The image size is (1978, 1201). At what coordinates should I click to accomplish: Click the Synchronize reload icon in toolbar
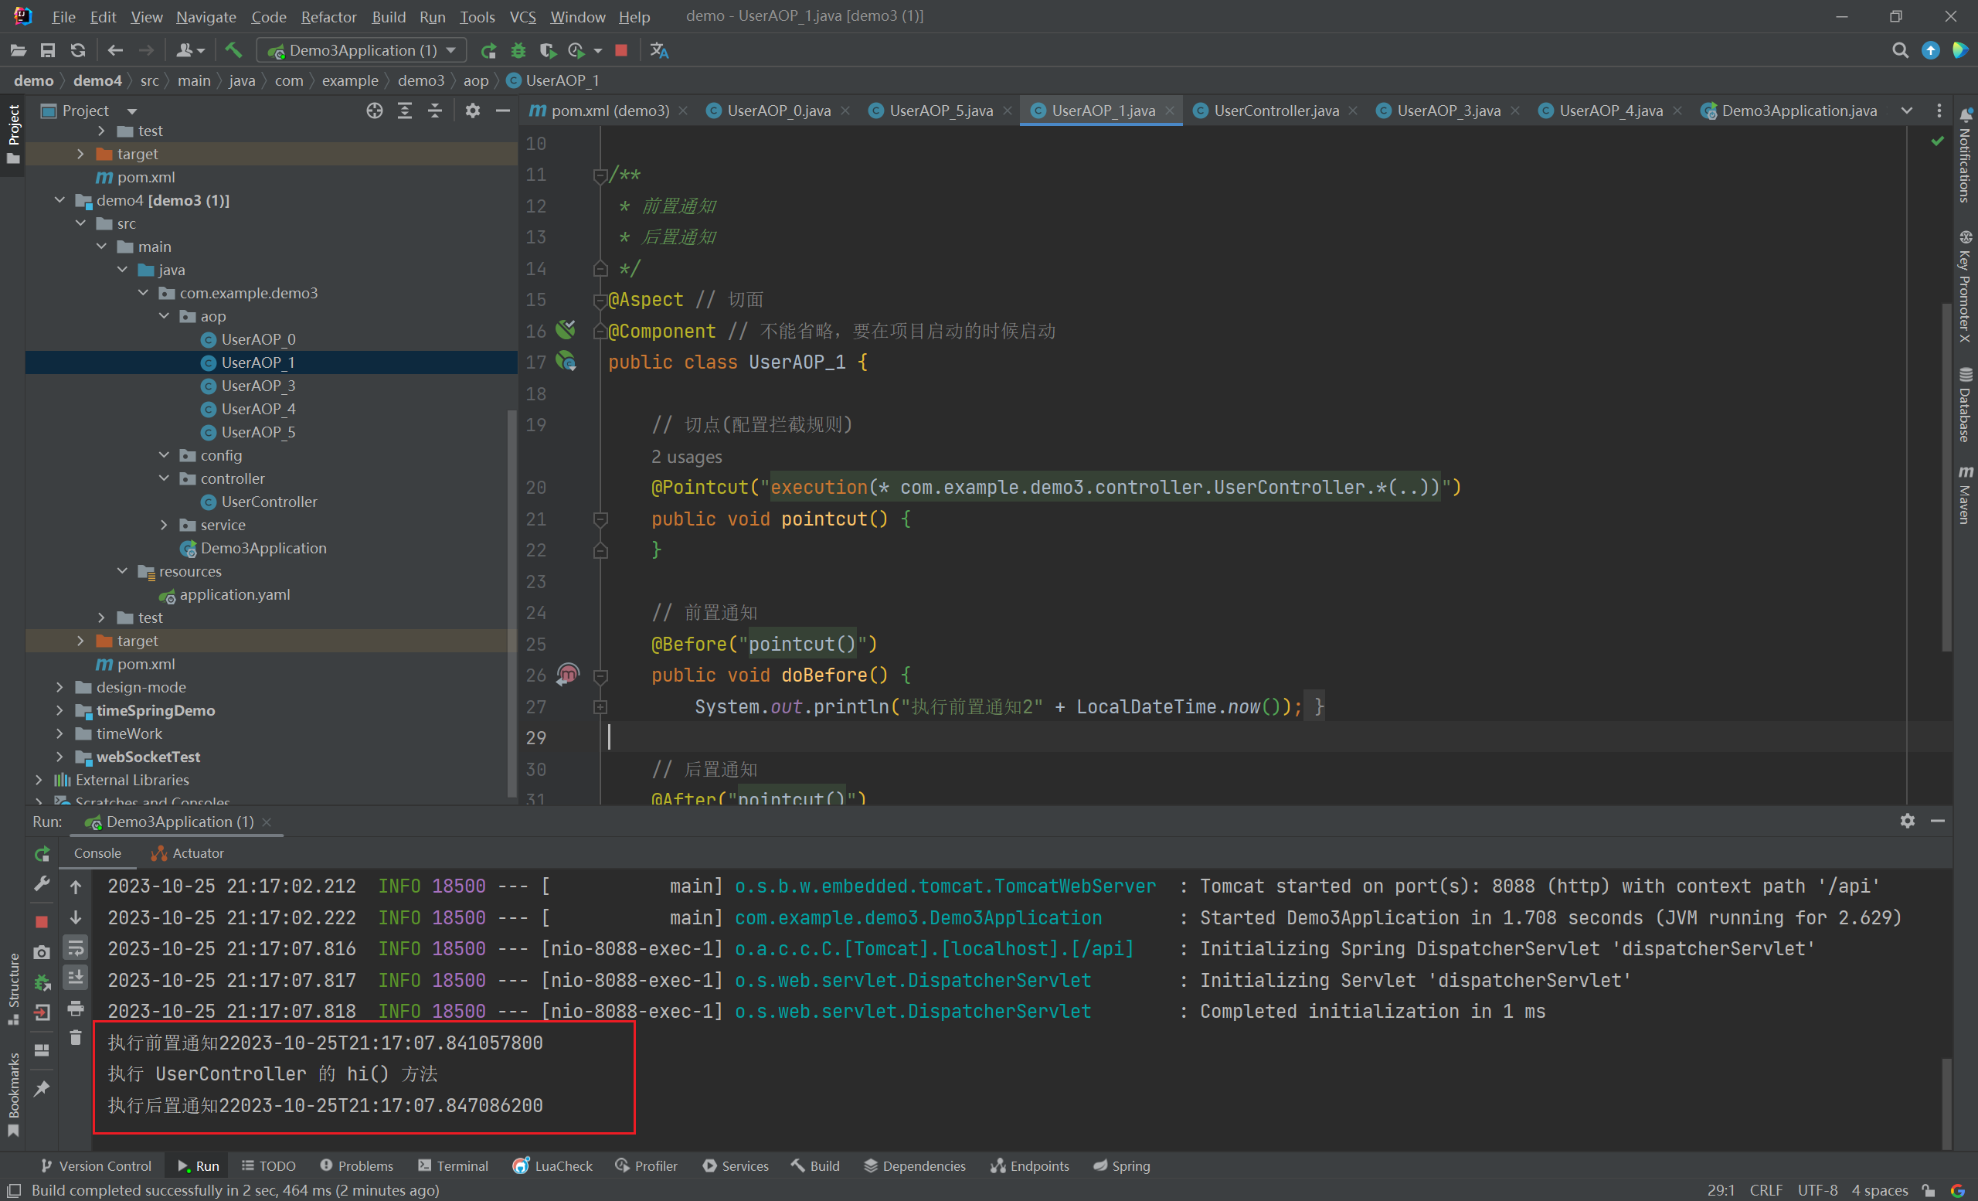tap(78, 50)
